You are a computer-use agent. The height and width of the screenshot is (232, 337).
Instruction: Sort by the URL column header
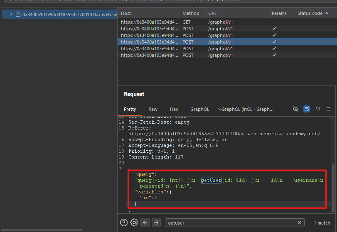212,13
